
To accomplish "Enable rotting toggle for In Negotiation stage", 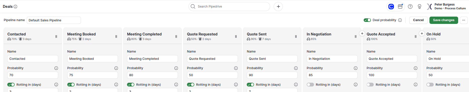I will click(310, 85).
